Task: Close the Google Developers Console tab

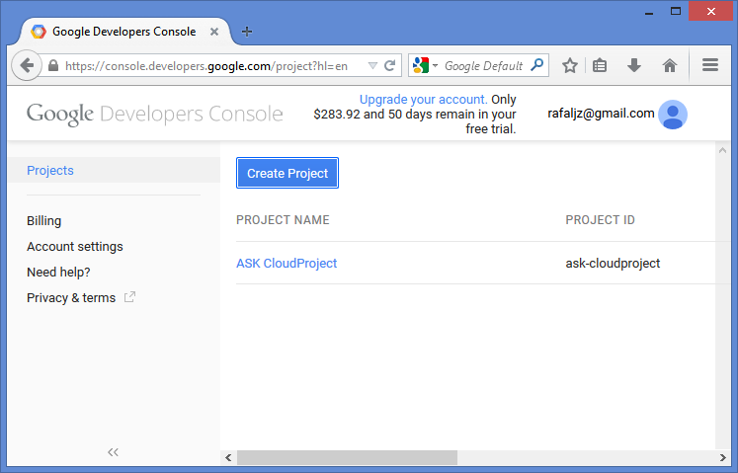Action: click(214, 32)
